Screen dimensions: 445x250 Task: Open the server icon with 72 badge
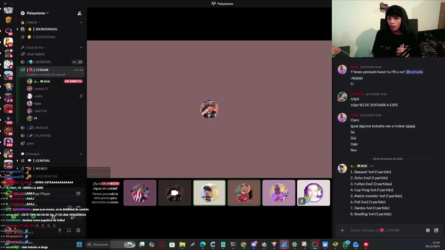point(8,76)
